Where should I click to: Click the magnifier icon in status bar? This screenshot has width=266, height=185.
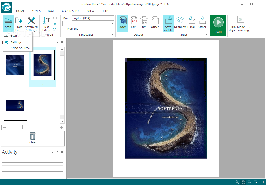[237, 182]
